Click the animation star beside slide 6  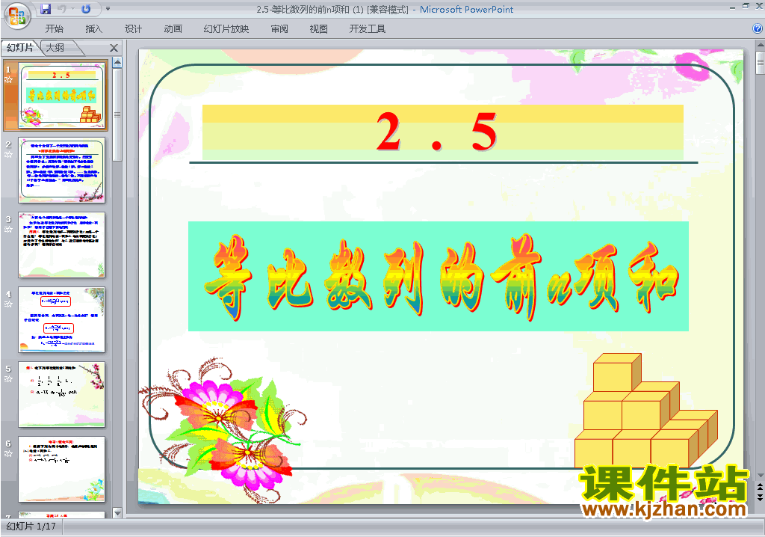(8, 453)
